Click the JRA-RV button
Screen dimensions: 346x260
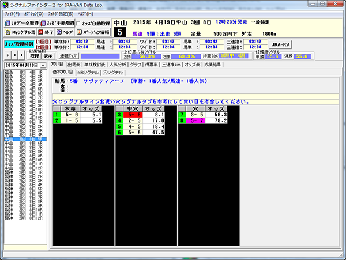coord(280,44)
